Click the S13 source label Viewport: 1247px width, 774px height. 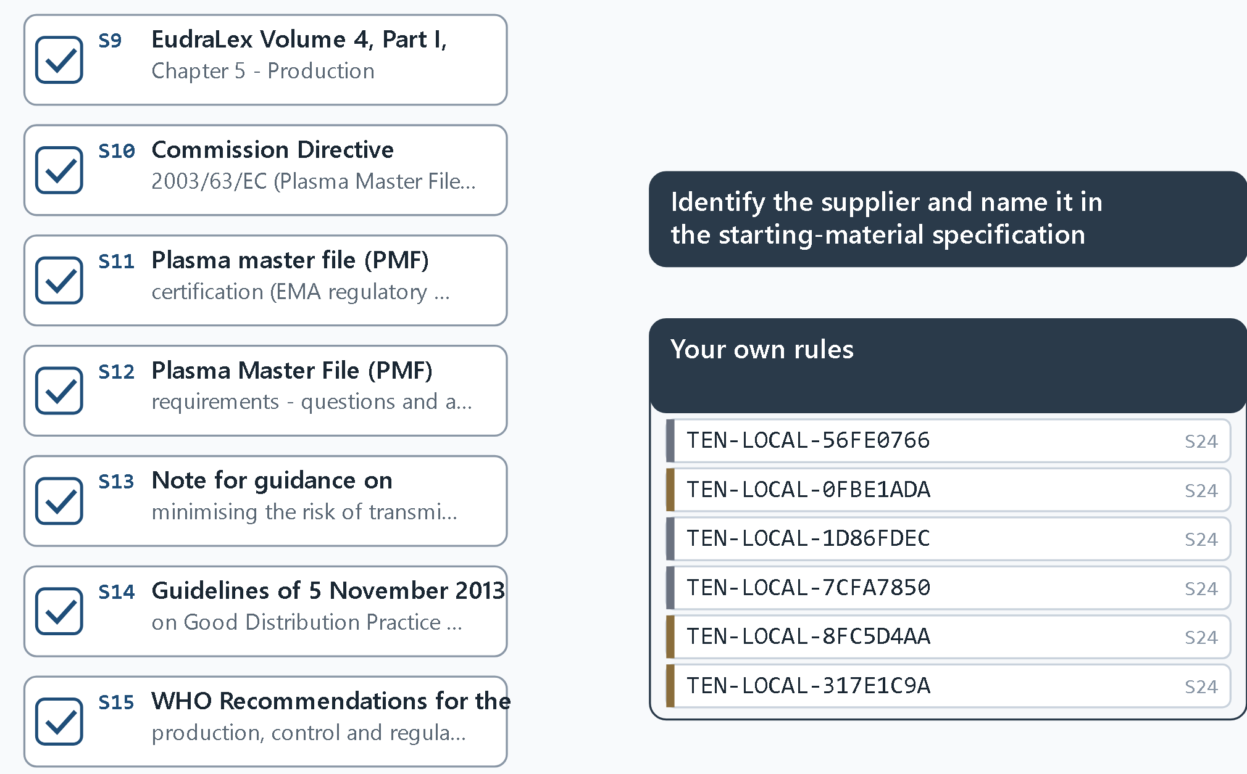(x=117, y=482)
